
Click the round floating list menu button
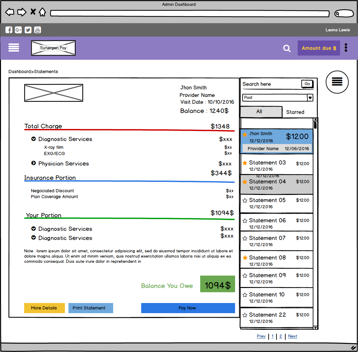[x=337, y=82]
